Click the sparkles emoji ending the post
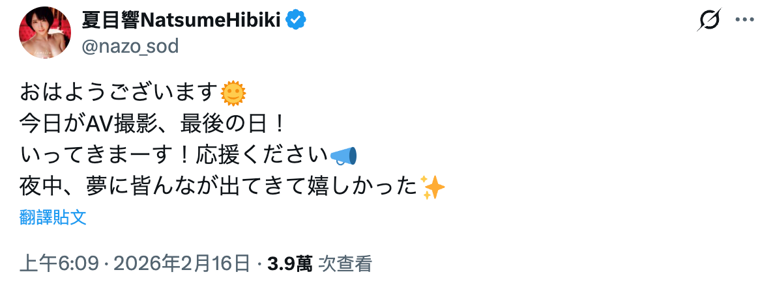Image resolution: width=773 pixels, height=285 pixels. 433,187
